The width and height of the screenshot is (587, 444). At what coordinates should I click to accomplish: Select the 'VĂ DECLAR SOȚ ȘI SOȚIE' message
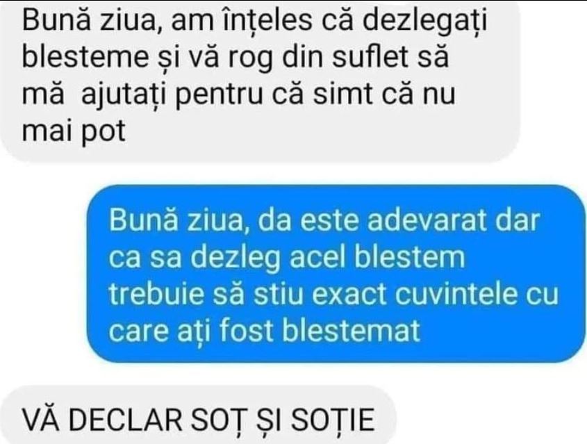[x=198, y=416]
